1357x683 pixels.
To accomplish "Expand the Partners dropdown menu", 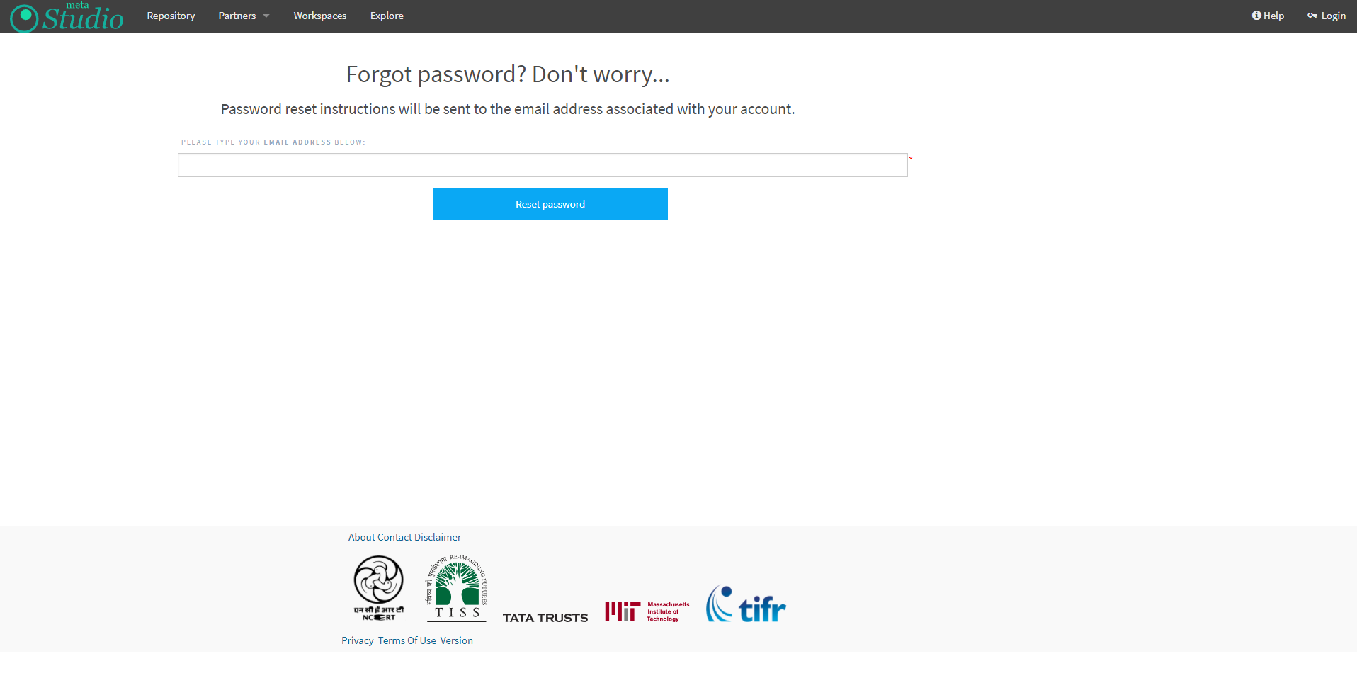I will coord(244,16).
